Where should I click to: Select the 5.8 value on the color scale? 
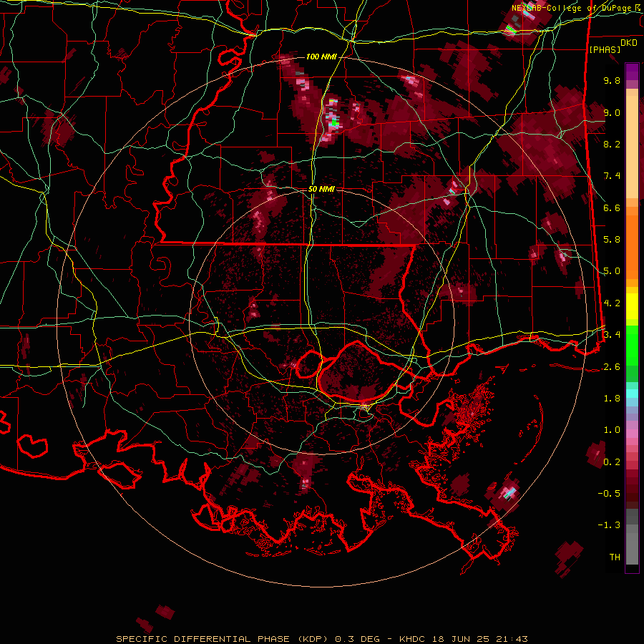click(612, 240)
